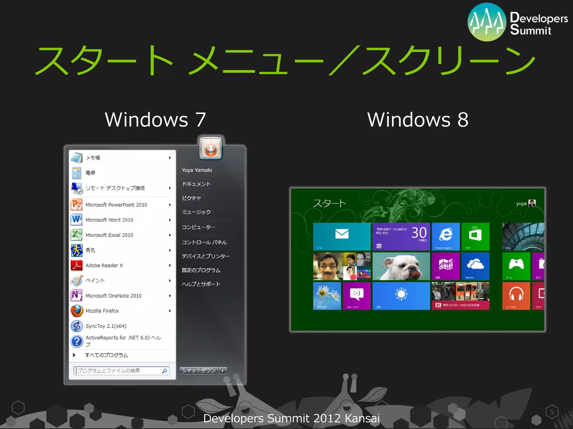
Task: Open コンピューター in the Start menu
Action: (199, 227)
